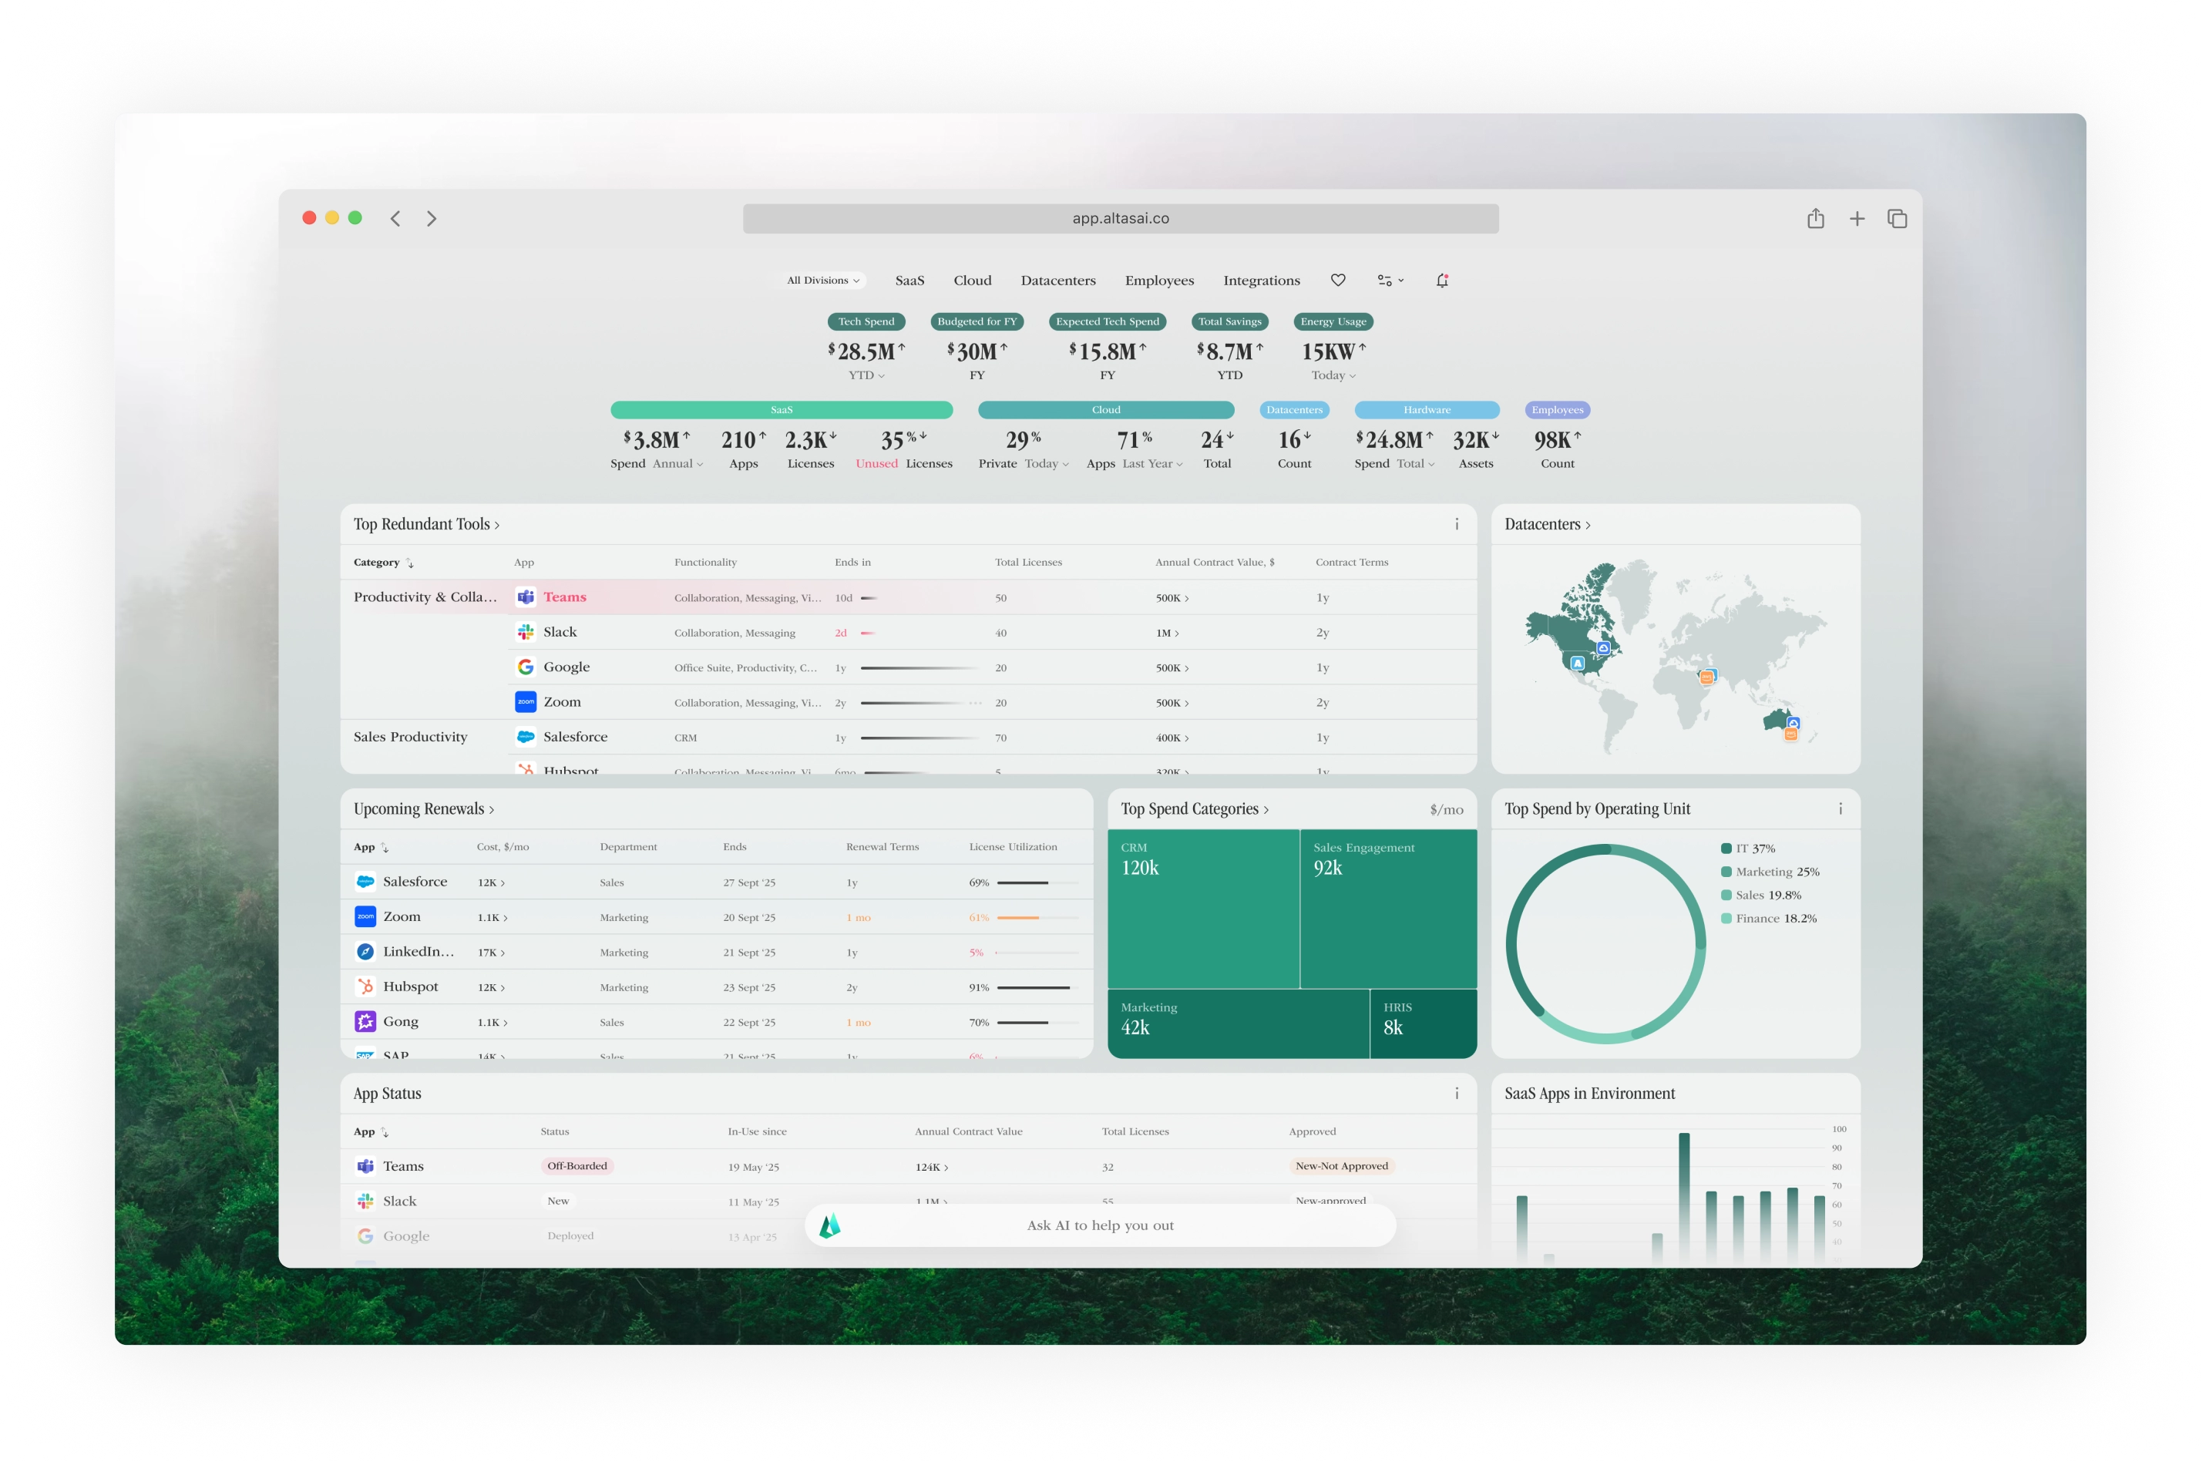Click the Off-Boarded status badge for Teams
This screenshot has height=1462, width=2202.
[x=577, y=1165]
